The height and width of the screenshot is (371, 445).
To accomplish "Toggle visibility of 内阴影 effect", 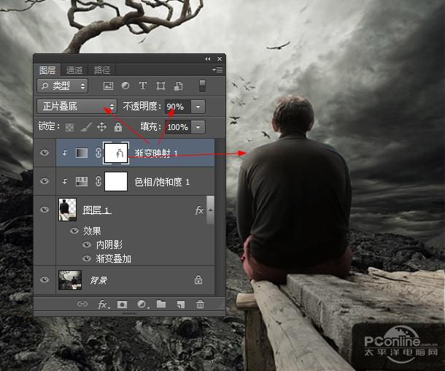I will [87, 245].
